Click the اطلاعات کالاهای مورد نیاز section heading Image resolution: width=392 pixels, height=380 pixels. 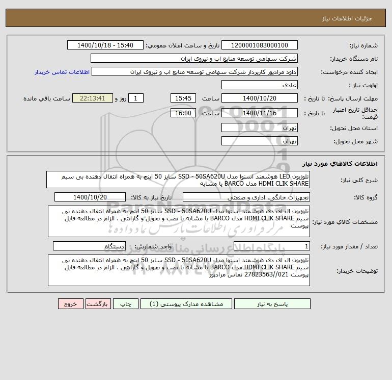tap(340, 164)
